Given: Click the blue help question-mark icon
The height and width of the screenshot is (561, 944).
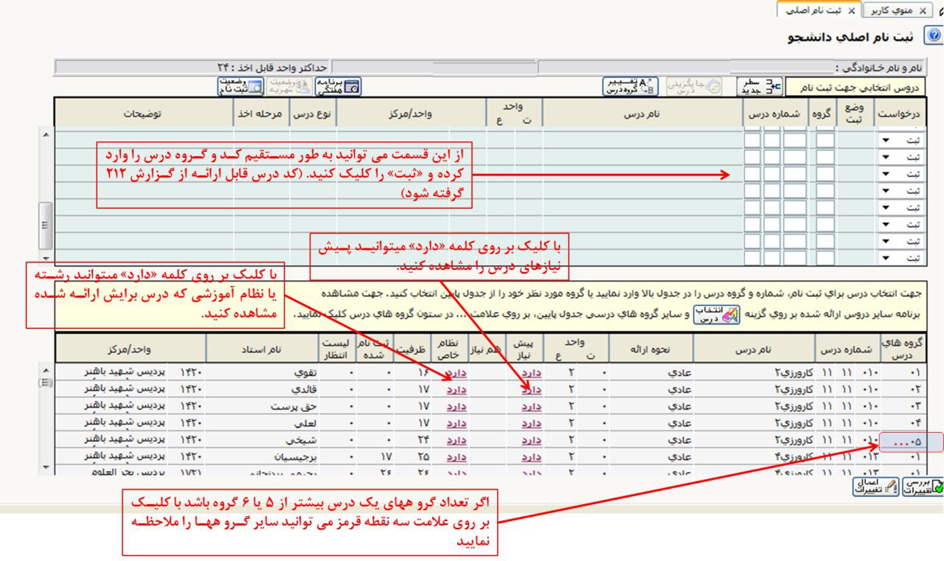Looking at the screenshot, I should point(934,35).
